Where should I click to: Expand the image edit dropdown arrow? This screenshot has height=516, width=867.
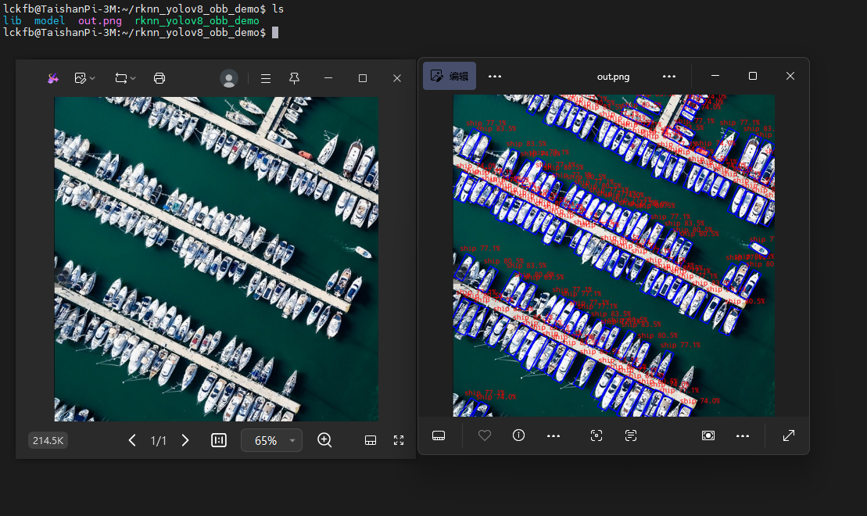[x=92, y=78]
